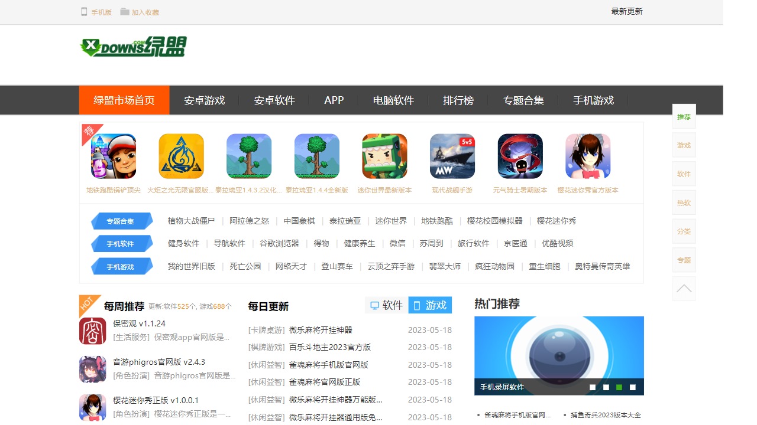
Task: Open the 火炬之光无限官服版 app icon
Action: click(x=181, y=156)
